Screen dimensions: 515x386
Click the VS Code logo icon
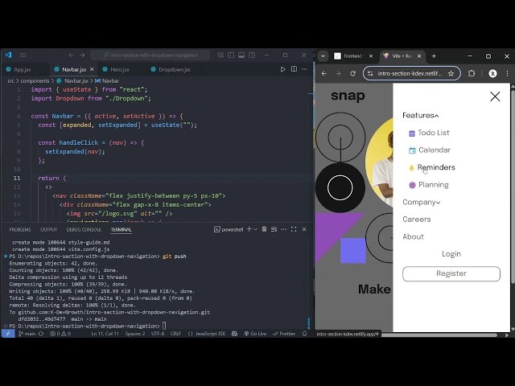(x=8, y=55)
